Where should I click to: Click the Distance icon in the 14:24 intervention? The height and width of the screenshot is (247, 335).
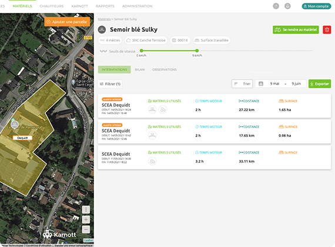(242, 101)
